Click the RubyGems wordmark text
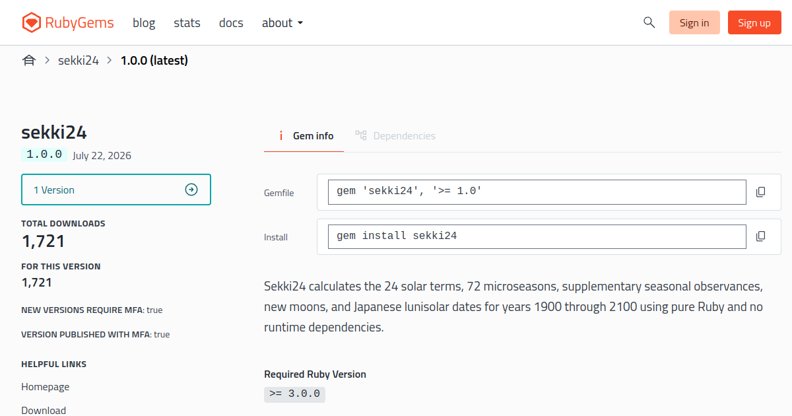This screenshot has width=792, height=416. 79,23
